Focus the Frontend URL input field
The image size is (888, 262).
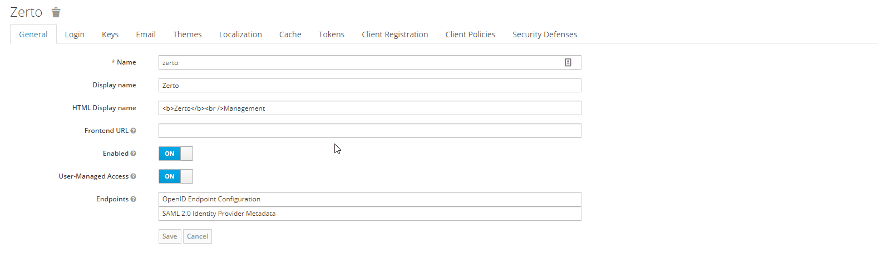click(369, 131)
